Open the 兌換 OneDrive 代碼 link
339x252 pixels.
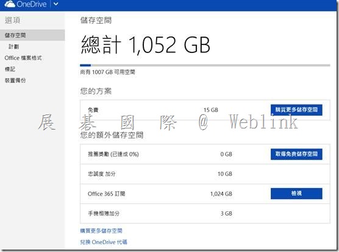click(x=104, y=242)
